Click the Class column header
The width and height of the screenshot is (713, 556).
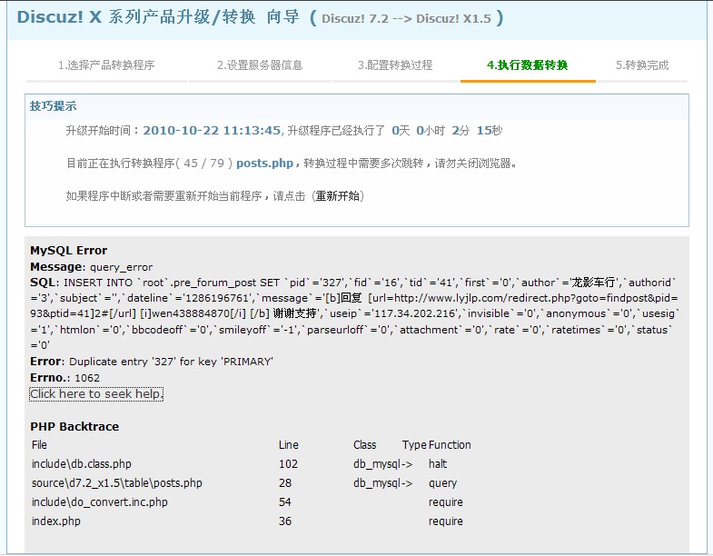point(365,445)
